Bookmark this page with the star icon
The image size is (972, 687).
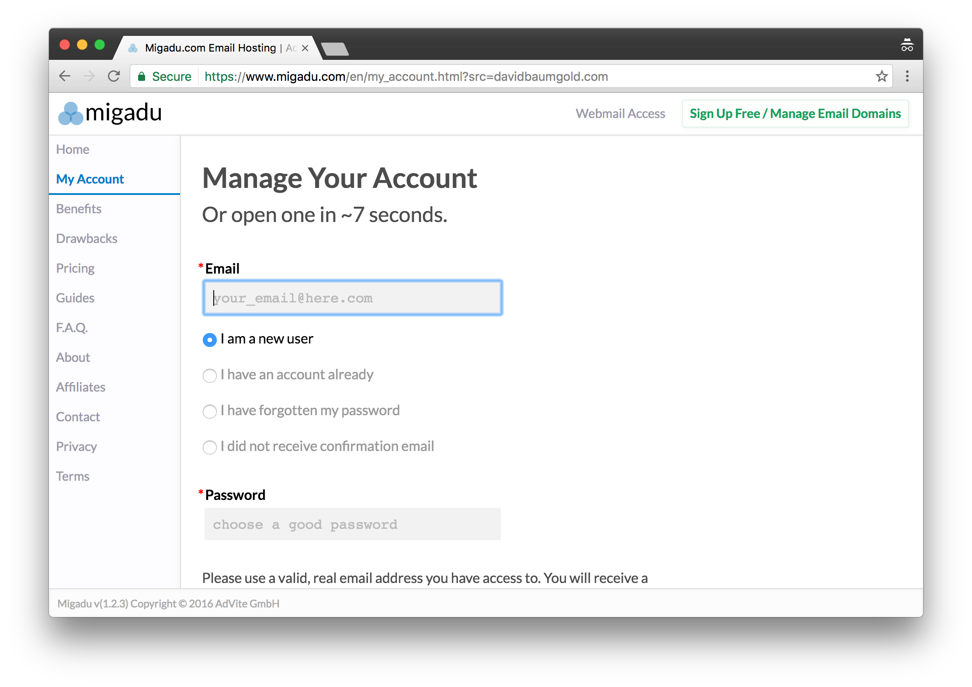tap(882, 76)
